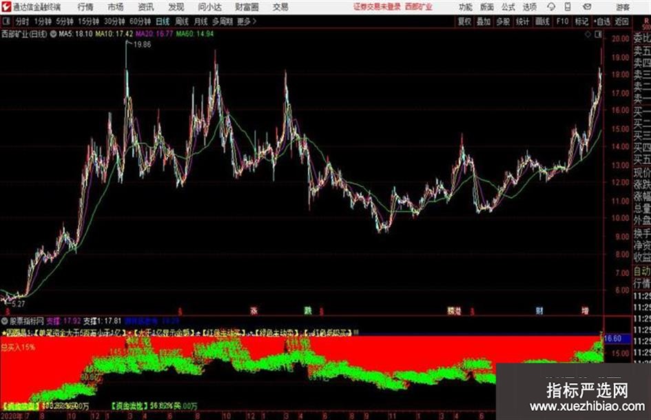Click the 叠加 overlay button

pyautogui.click(x=484, y=21)
